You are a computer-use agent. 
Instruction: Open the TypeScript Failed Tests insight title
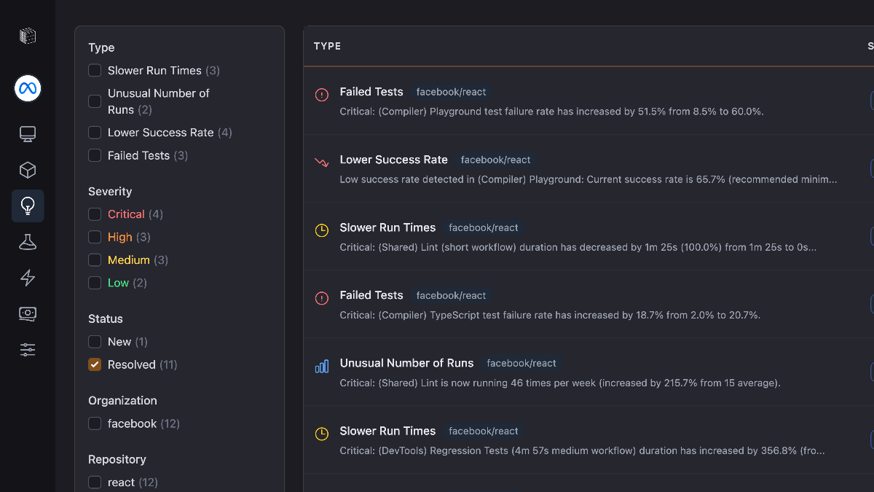click(371, 295)
